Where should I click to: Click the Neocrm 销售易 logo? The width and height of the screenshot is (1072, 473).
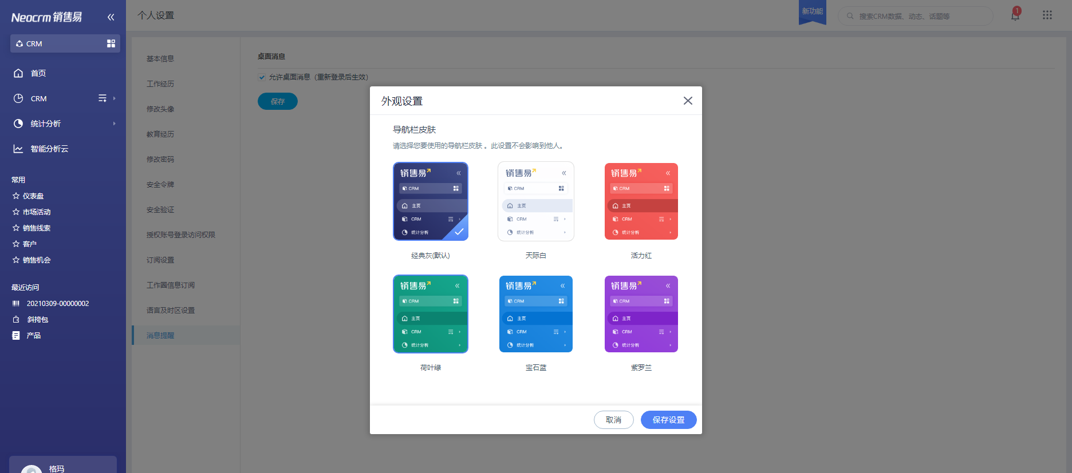(x=46, y=17)
